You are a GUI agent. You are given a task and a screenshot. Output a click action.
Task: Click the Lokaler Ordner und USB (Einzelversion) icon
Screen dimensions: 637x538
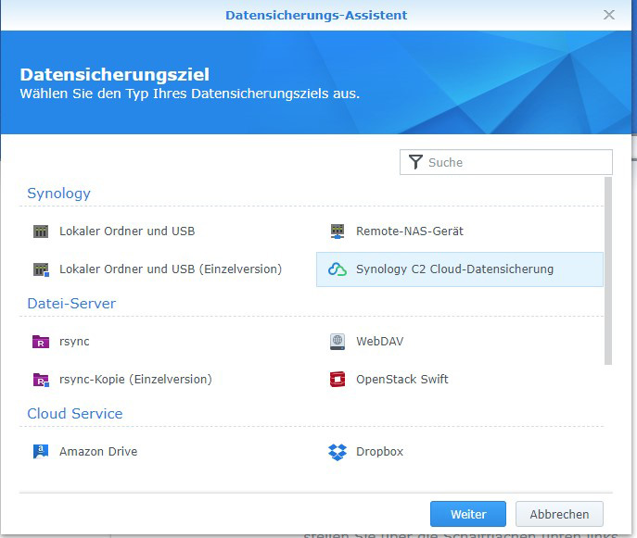(x=41, y=269)
